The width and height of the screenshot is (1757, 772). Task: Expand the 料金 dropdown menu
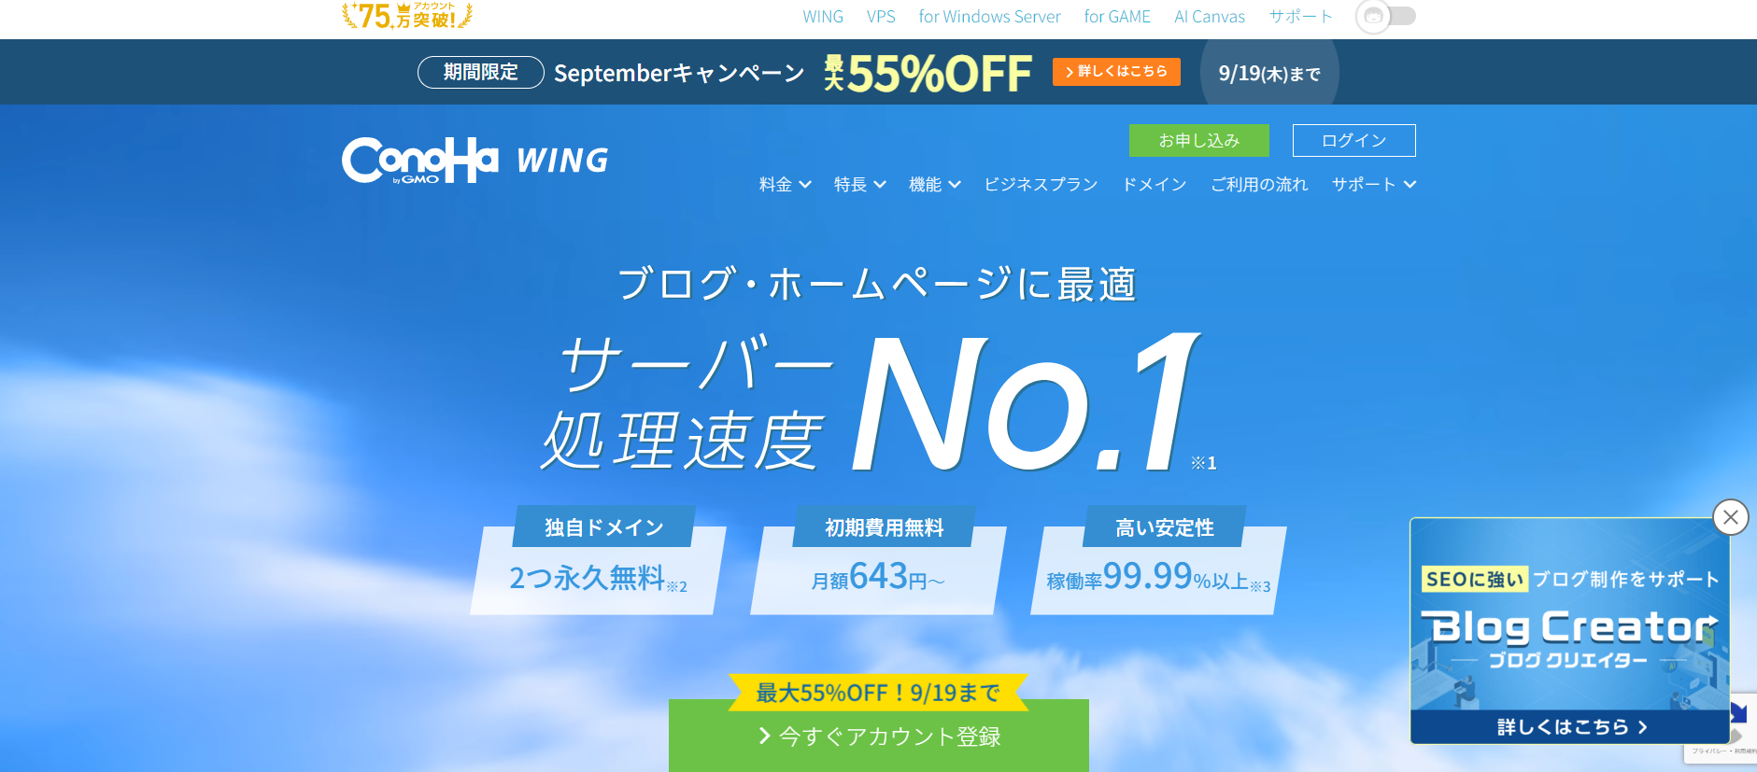pos(785,185)
